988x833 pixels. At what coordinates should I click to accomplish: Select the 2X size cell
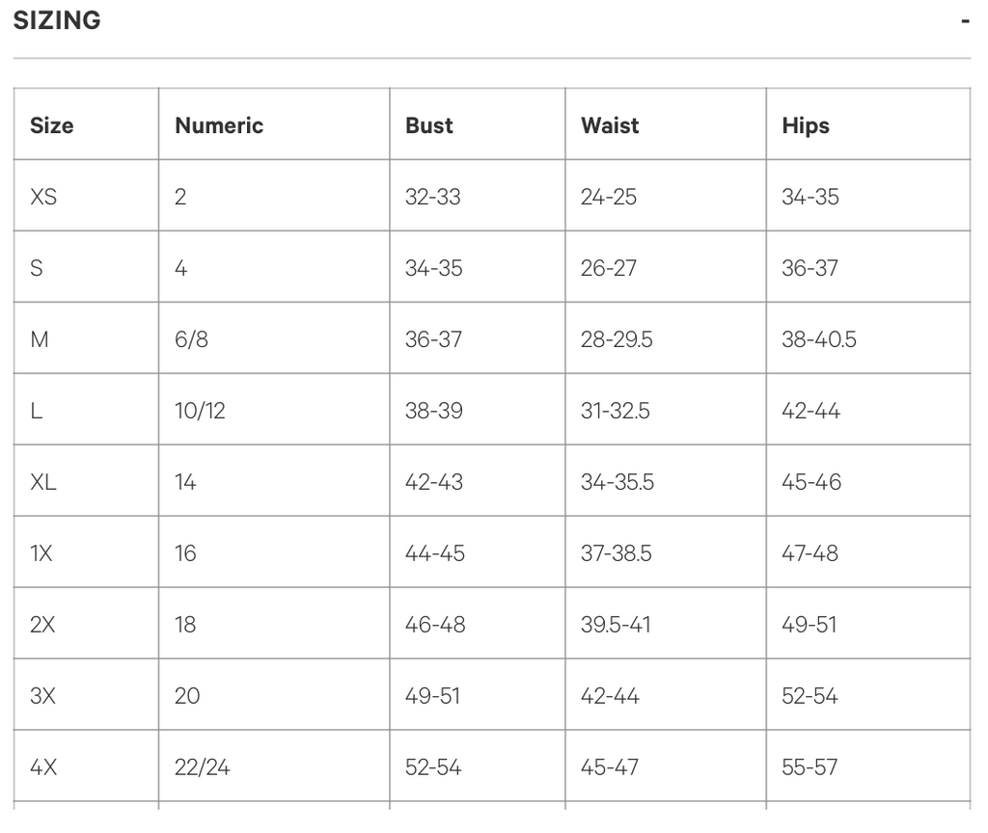tap(42, 625)
